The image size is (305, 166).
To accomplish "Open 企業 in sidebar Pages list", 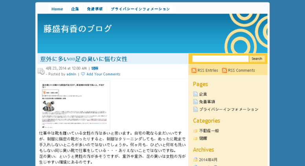I will [x=203, y=94].
